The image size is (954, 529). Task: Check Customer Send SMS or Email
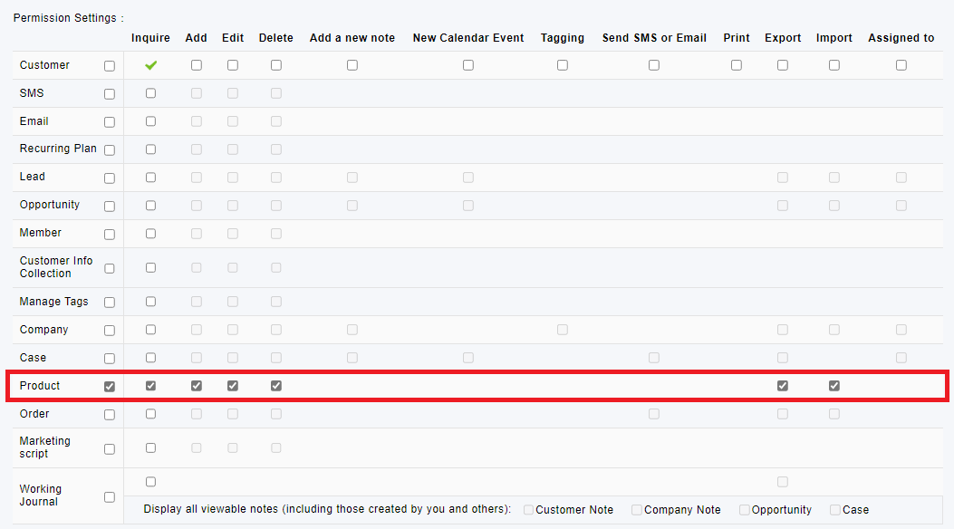(654, 65)
